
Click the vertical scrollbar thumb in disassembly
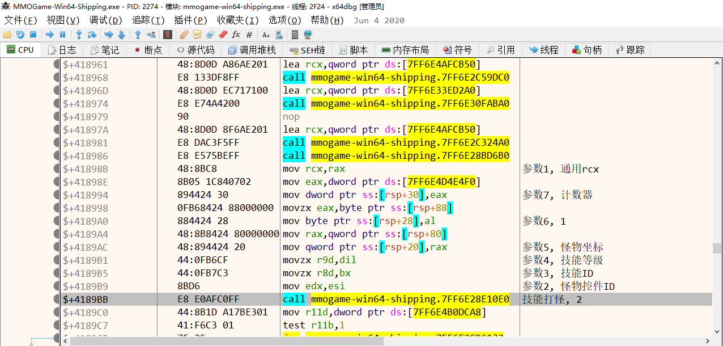[x=717, y=248]
